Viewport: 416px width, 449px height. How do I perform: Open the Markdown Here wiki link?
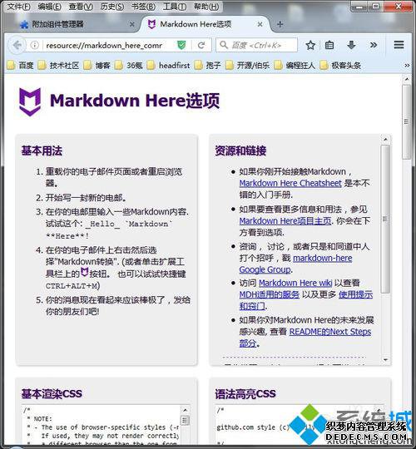pos(295,283)
